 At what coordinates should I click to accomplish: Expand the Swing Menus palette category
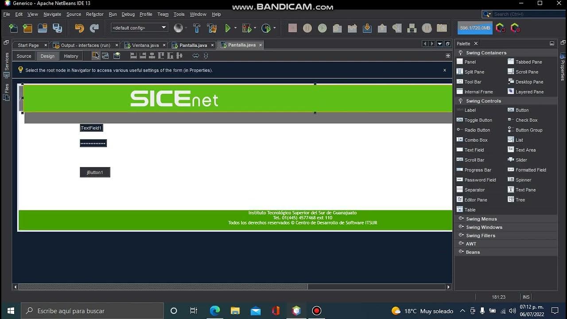pos(461,219)
